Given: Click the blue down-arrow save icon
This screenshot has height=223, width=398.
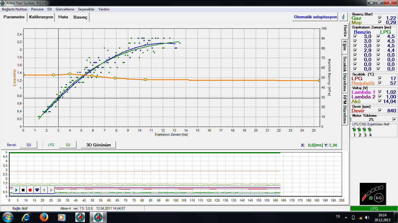Looking at the screenshot, I should click(37, 190).
